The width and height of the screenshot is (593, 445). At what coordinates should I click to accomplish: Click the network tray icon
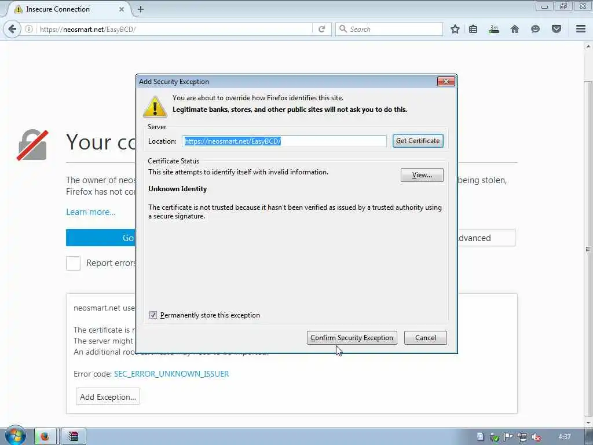click(522, 437)
